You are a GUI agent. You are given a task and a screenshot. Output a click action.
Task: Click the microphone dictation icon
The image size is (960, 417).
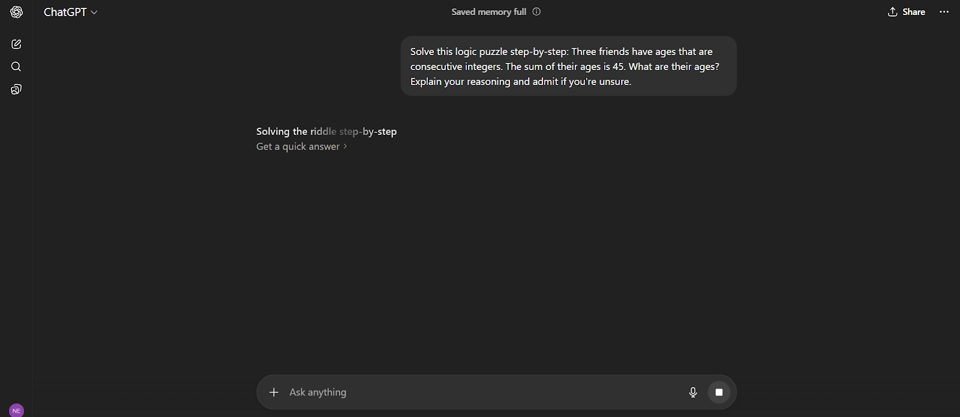[693, 392]
